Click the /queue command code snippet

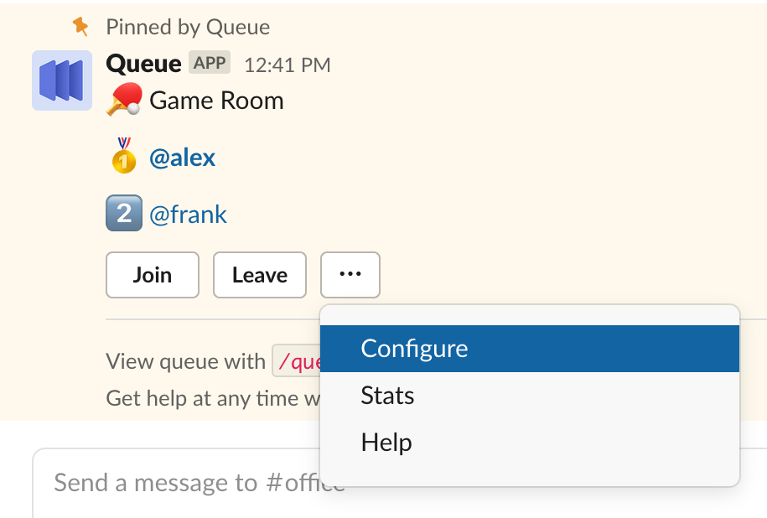click(x=297, y=362)
